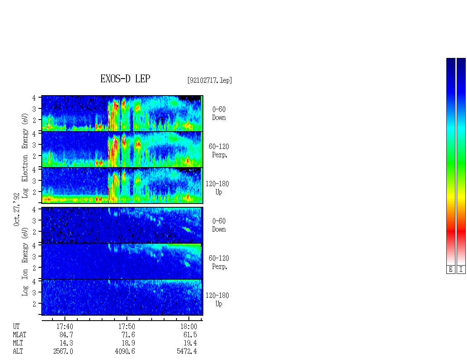The height and width of the screenshot is (362, 467).
Task: Click the EXOS-D LEP plot title
Action: pyautogui.click(x=125, y=79)
